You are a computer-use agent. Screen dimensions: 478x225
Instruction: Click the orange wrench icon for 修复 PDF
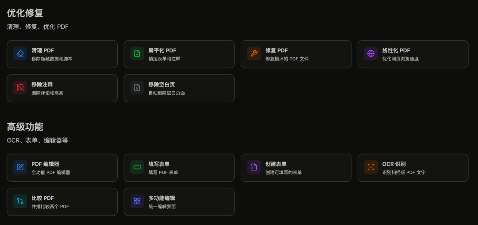tap(254, 54)
